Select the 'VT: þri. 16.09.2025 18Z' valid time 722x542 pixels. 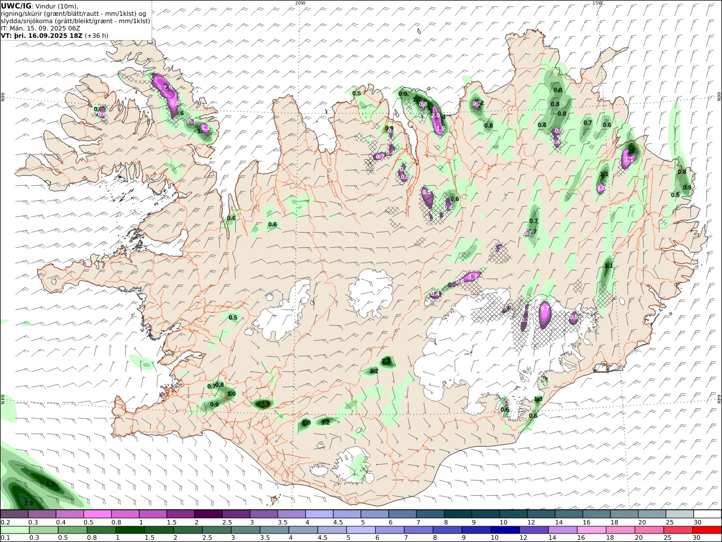click(x=42, y=35)
